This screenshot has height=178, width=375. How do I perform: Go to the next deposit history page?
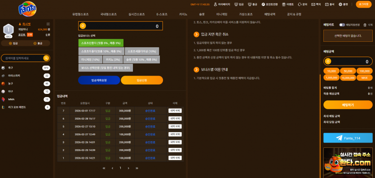coord(128,168)
